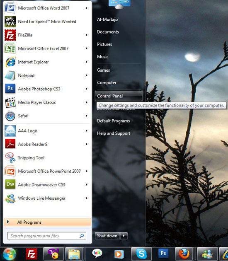Open the Pictures library link
This screenshot has width=228, height=261.
(x=104, y=44)
